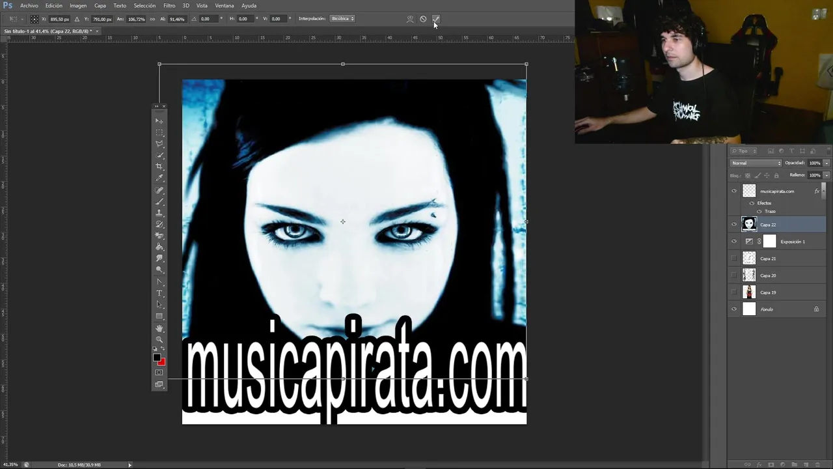
Task: Open the Edición menu
Action: 54,5
